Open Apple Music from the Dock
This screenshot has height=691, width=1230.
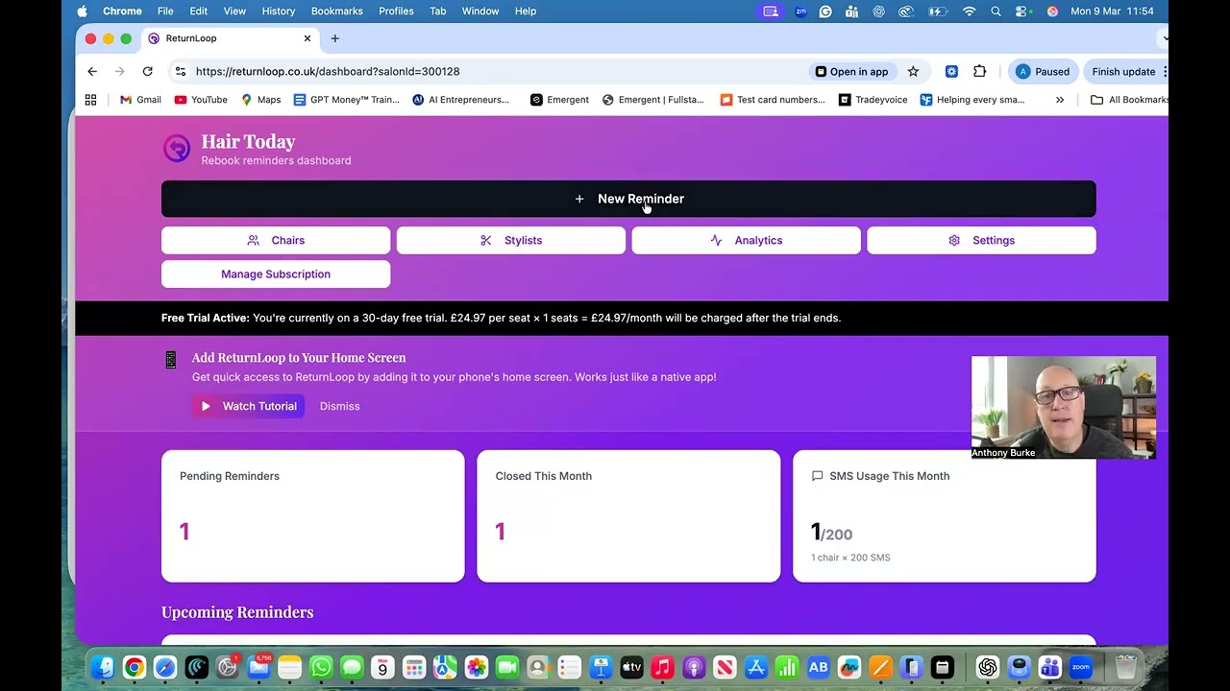[x=662, y=667]
